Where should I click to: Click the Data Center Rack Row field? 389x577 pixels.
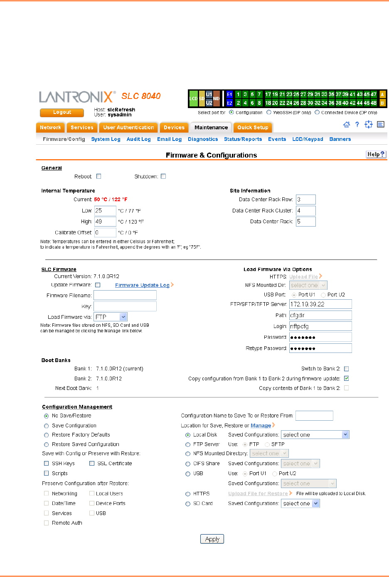[x=306, y=200]
